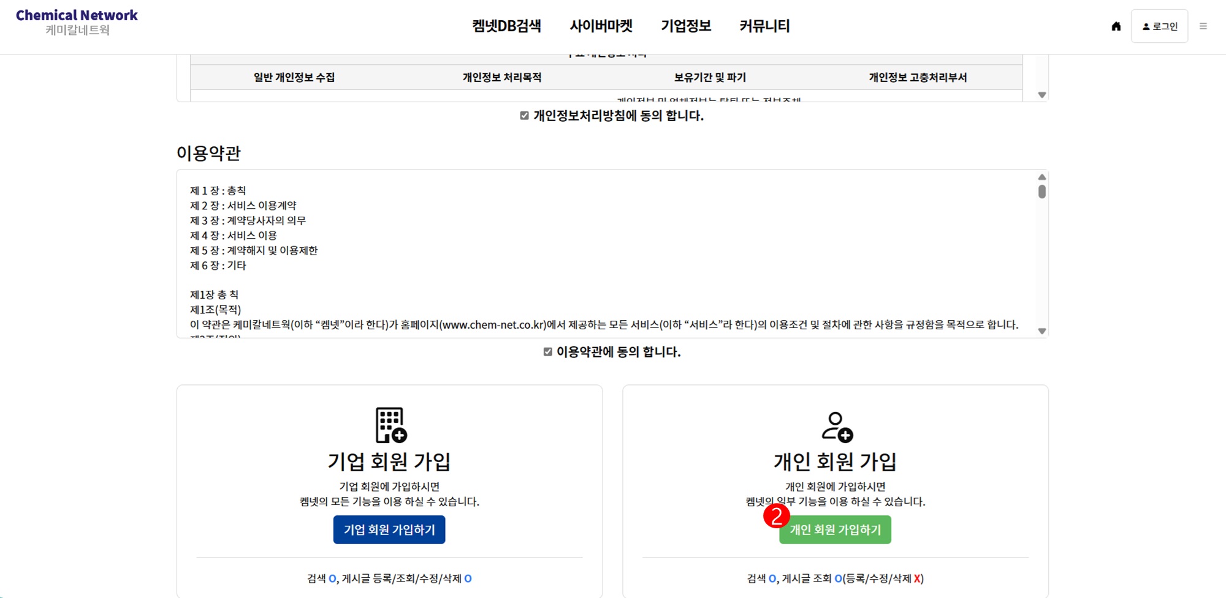The image size is (1226, 598).
Task: Uncheck the 이용약관 agreement checkbox
Action: pos(548,352)
